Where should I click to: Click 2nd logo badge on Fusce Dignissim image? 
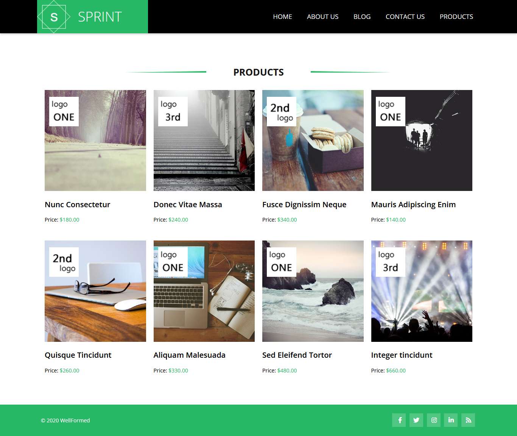[x=282, y=112]
